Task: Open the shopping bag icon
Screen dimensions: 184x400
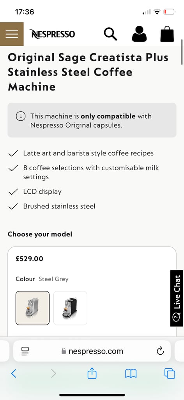Action: 167,34
